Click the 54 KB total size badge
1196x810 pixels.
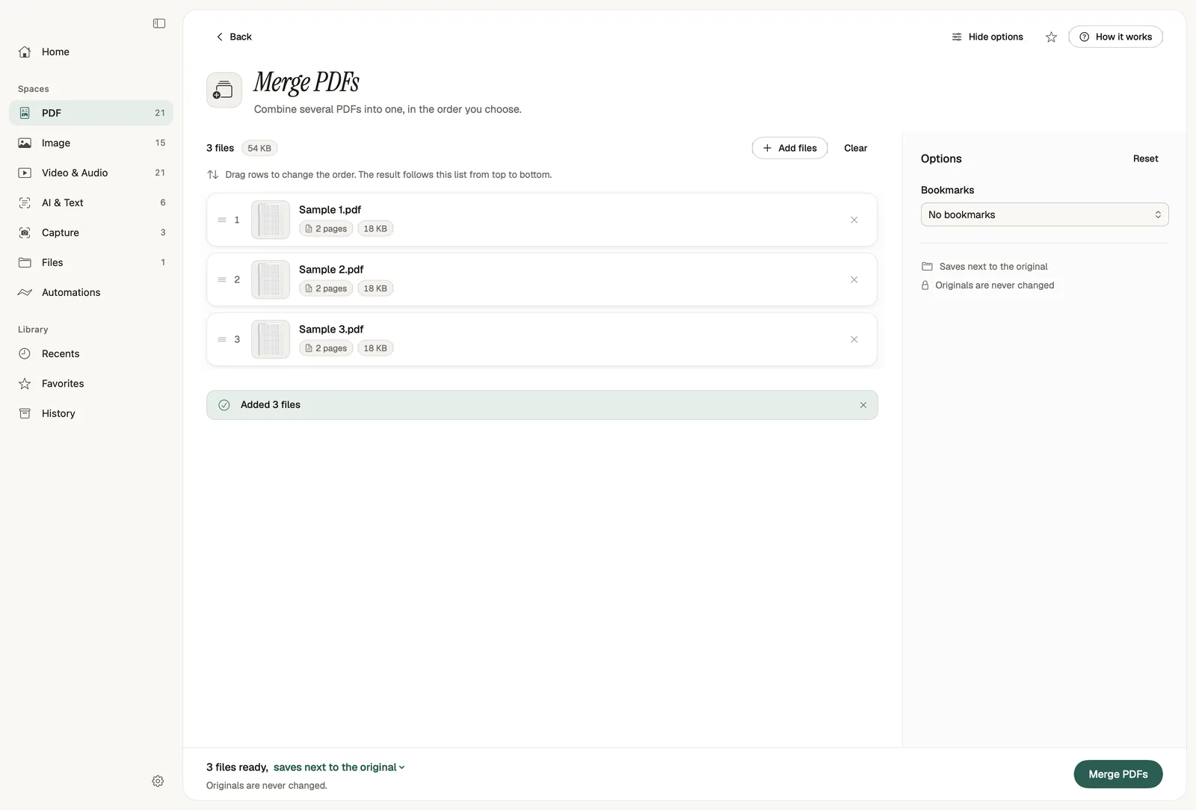coord(259,148)
